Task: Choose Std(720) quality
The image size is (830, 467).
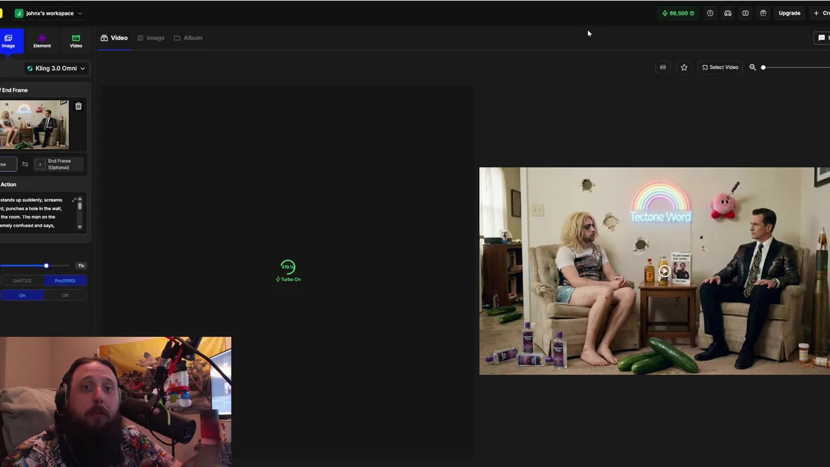Action: [22, 281]
